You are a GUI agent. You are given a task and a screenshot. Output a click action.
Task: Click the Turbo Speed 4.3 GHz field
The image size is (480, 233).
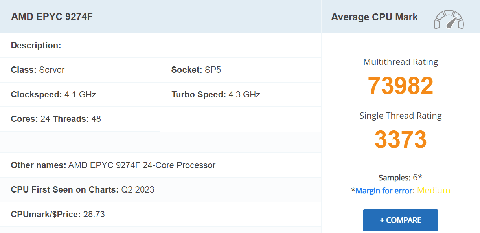click(216, 95)
